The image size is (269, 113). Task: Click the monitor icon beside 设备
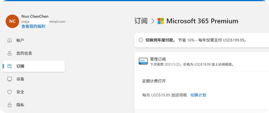(10, 79)
